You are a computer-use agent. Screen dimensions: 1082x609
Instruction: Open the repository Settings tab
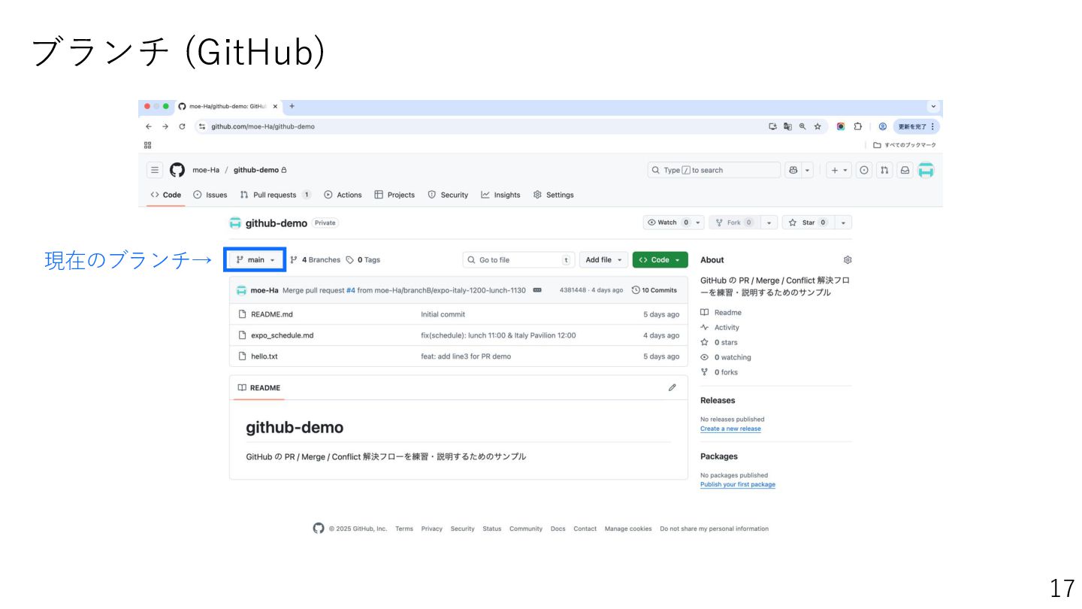(x=553, y=195)
